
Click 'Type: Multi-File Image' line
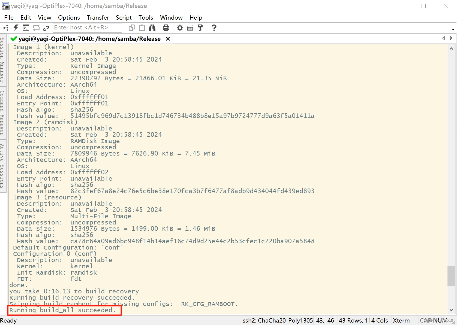click(74, 216)
